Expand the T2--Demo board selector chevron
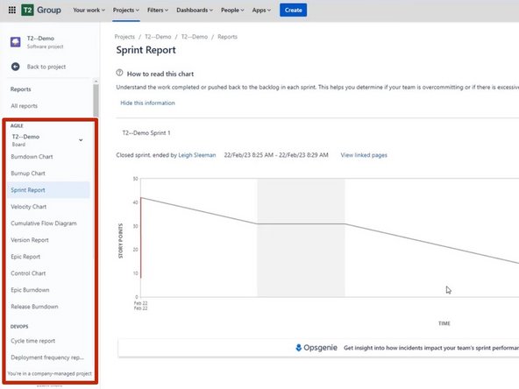519x389 pixels. (x=81, y=140)
